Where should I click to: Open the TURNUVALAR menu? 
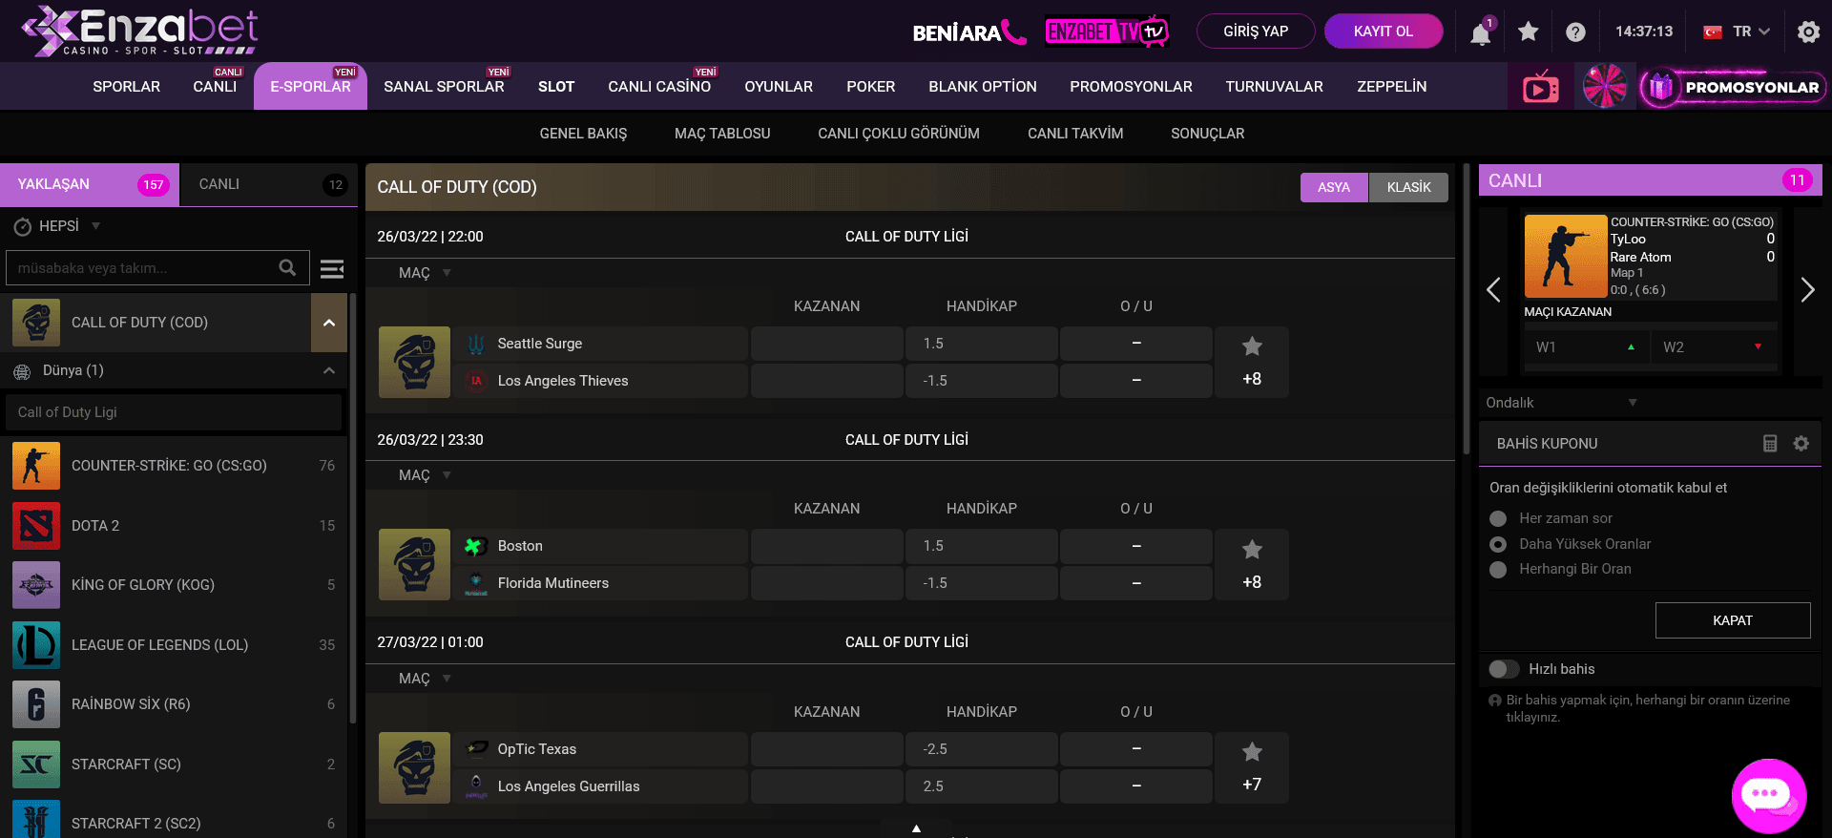(1274, 87)
